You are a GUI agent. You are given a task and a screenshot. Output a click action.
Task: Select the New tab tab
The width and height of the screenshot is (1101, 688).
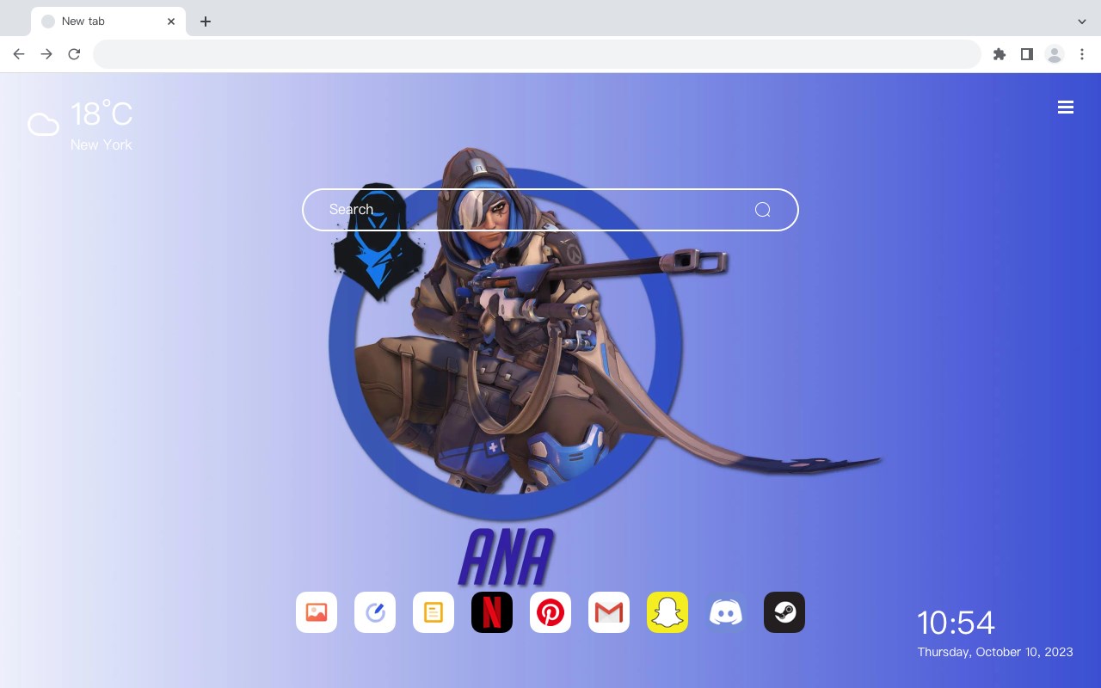point(108,21)
